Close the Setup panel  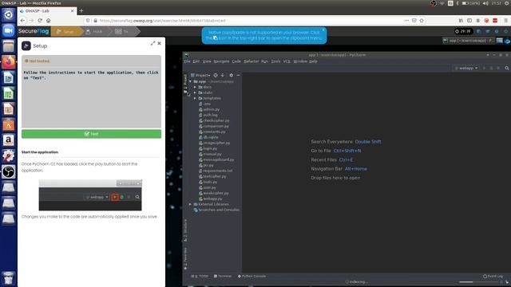pos(159,43)
